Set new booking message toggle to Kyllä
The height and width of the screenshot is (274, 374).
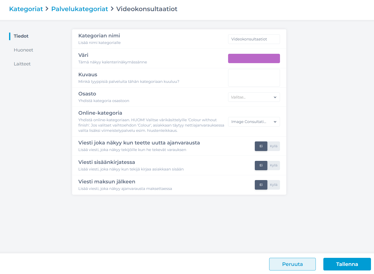click(274, 146)
